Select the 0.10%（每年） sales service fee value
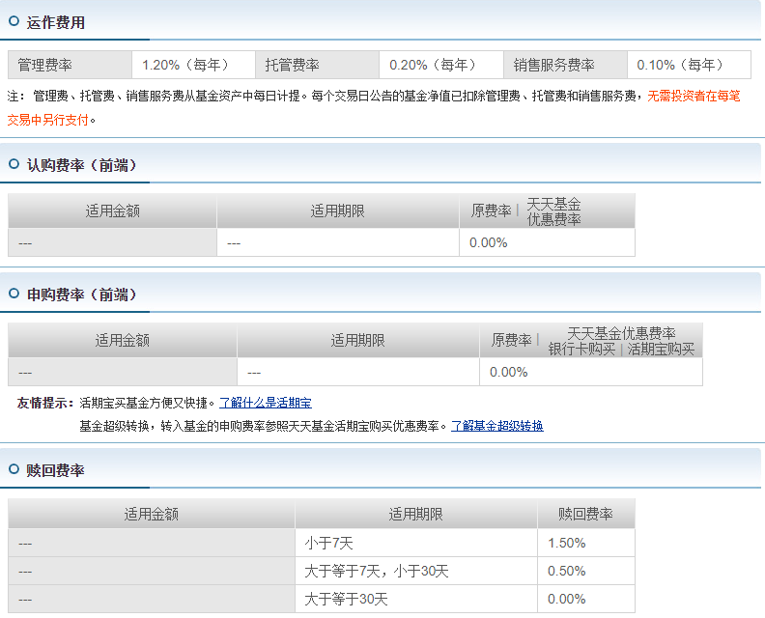Image resolution: width=765 pixels, height=618 pixels. pyautogui.click(x=689, y=65)
